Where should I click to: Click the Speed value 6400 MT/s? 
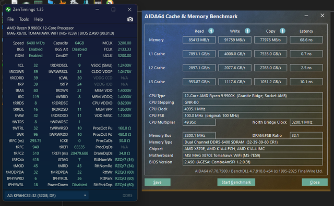[35, 43]
